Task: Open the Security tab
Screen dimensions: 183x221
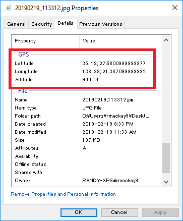Action: click(41, 24)
